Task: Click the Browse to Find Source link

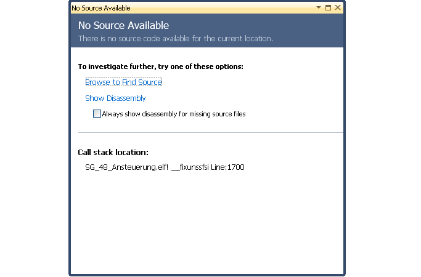Action: 123,82
